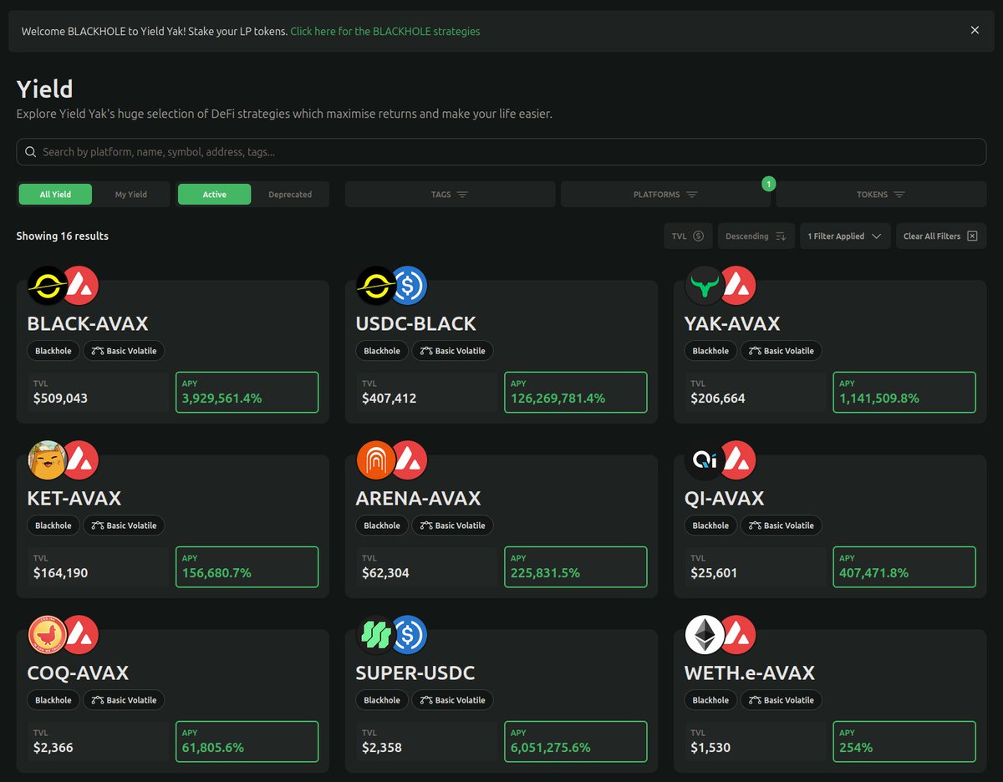Click Blackhole tag on QI-AVAX card
This screenshot has width=1003, height=782.
(x=710, y=526)
